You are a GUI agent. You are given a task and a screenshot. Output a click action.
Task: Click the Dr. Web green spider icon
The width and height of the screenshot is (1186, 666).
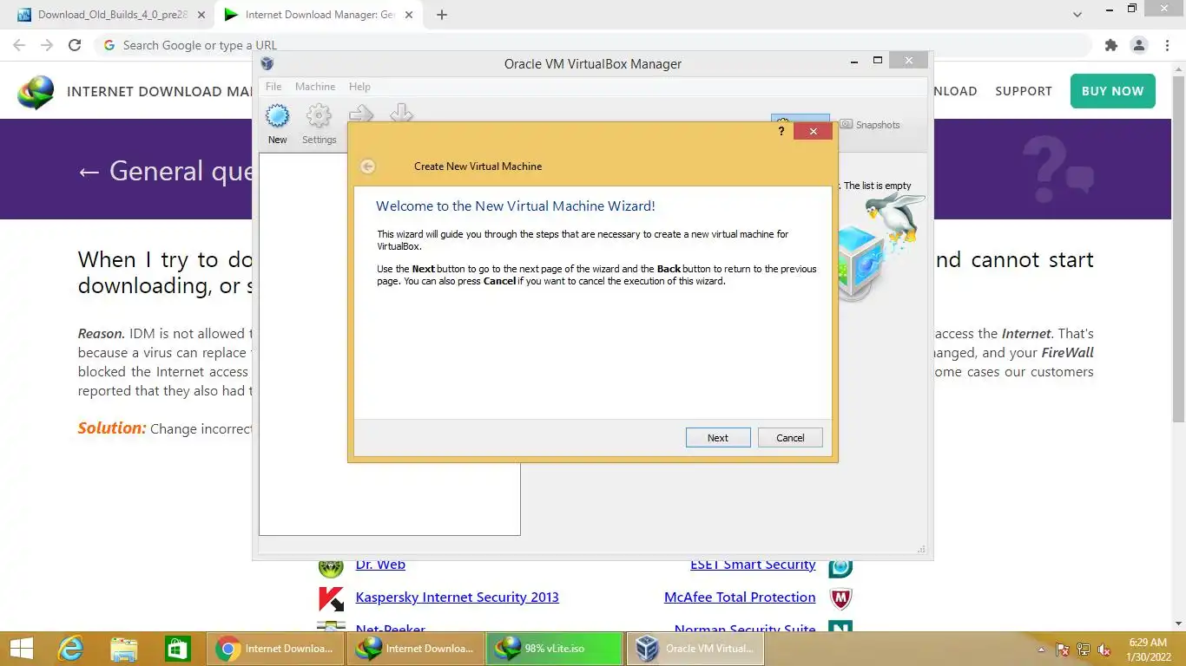point(331,568)
